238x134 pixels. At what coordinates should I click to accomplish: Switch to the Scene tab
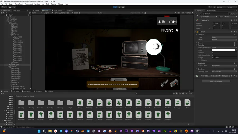coord(36,10)
